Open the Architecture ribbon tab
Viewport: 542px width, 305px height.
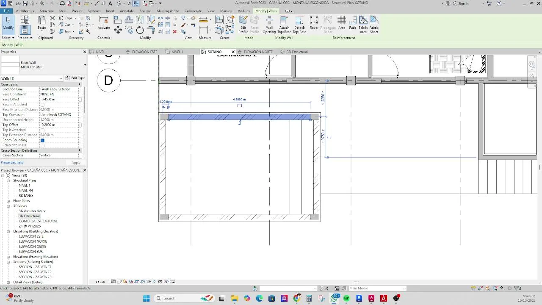point(25,11)
